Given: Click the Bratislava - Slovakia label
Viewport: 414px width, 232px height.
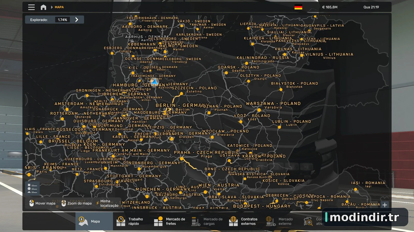Looking at the screenshot, I should (236, 197).
